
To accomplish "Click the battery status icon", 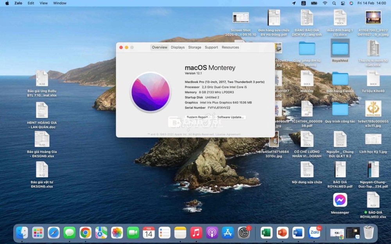I will point(314,3).
